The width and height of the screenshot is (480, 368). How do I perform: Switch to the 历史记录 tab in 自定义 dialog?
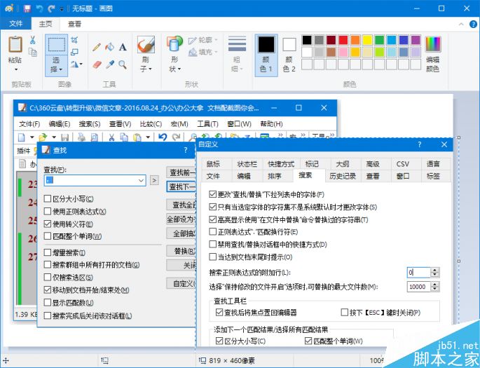(343, 176)
